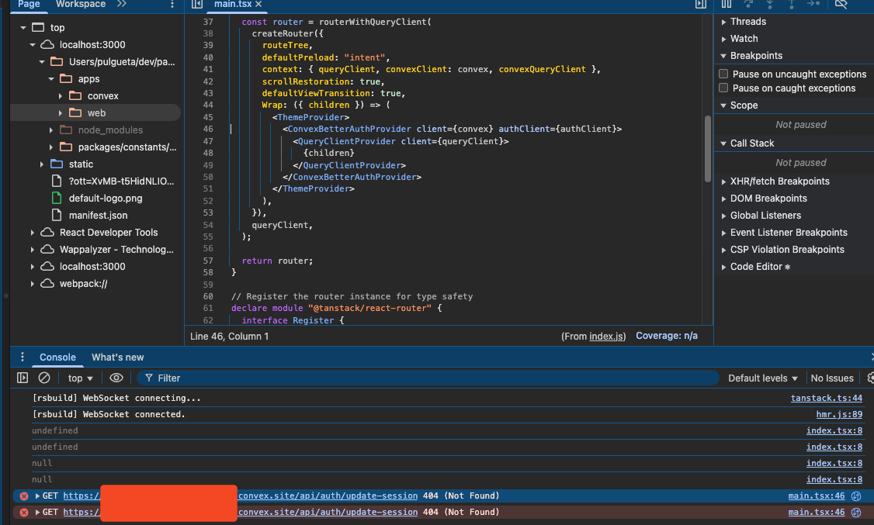Pause script execution
874x525 pixels.
[727, 4]
